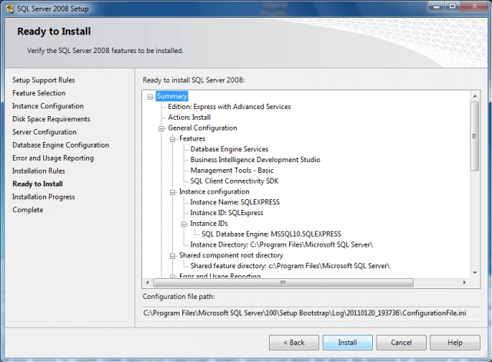Collapse the Error and Usage Reporting node
This screenshot has width=492, height=362.
[x=172, y=277]
